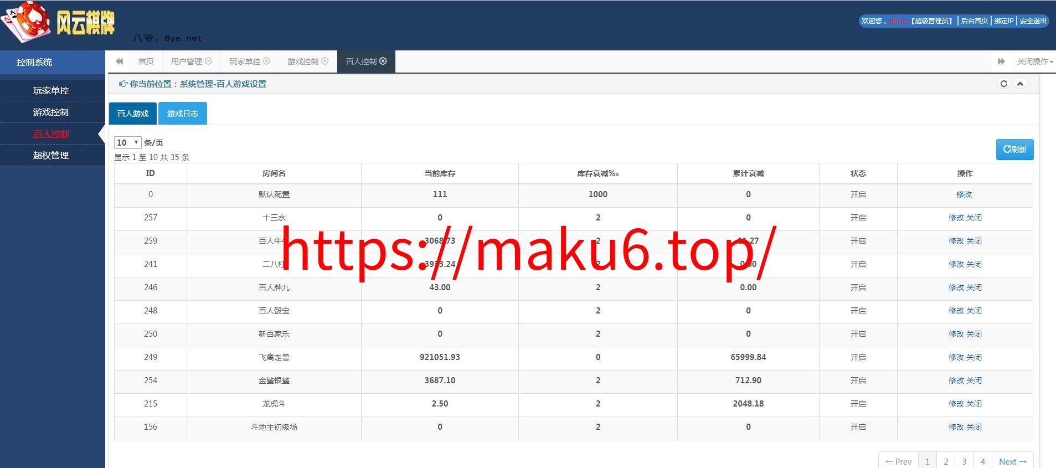Image resolution: width=1056 pixels, height=468 pixels.
Task: Close the 玩家单控 tab via its x icon
Action: pos(267,61)
